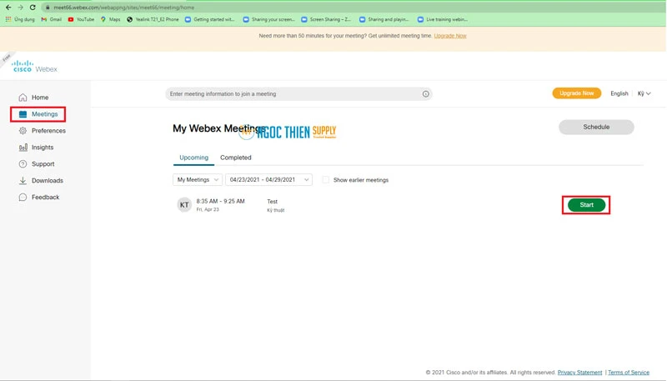Open the Gmail bookmark

pyautogui.click(x=52, y=19)
